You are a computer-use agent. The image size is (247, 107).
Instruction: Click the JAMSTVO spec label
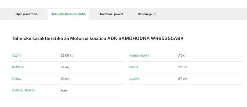(18, 67)
